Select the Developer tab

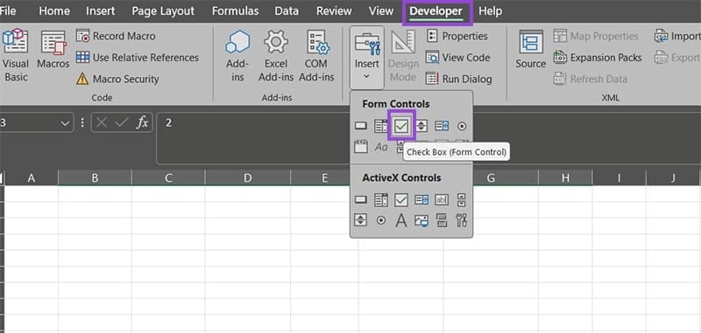point(436,11)
